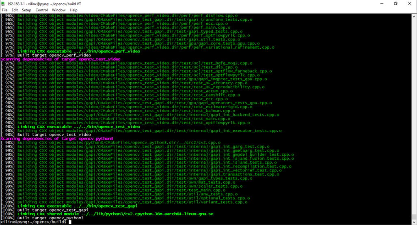Click the optional_tests.cpp.o build line

125,198
